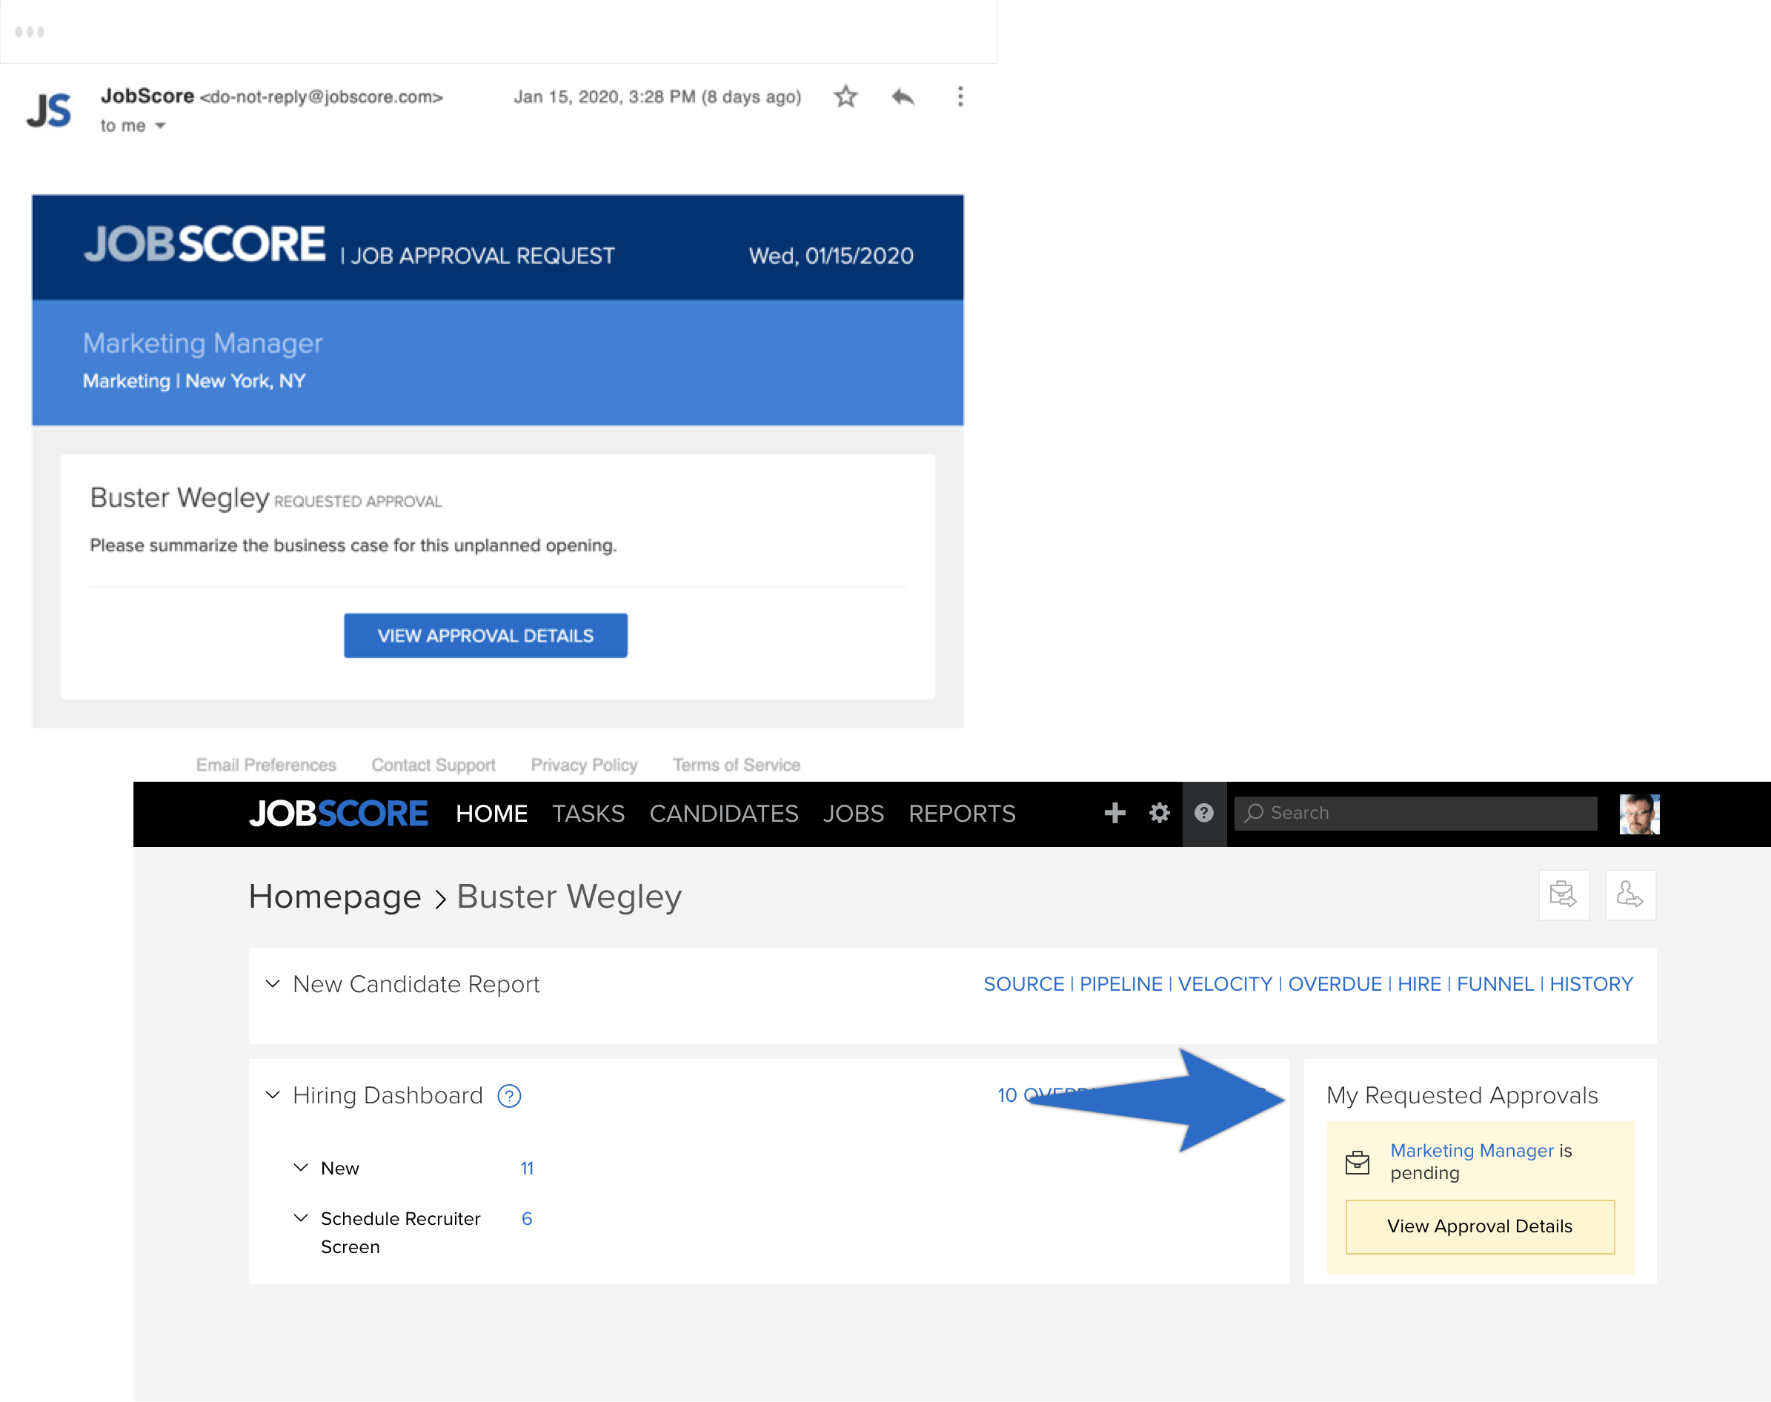Open the VELOCITY report link
The height and width of the screenshot is (1402, 1771).
click(1224, 984)
